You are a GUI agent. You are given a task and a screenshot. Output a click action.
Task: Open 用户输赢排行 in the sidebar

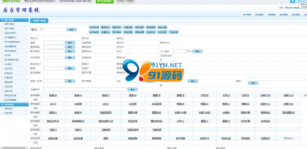(x=10, y=38)
